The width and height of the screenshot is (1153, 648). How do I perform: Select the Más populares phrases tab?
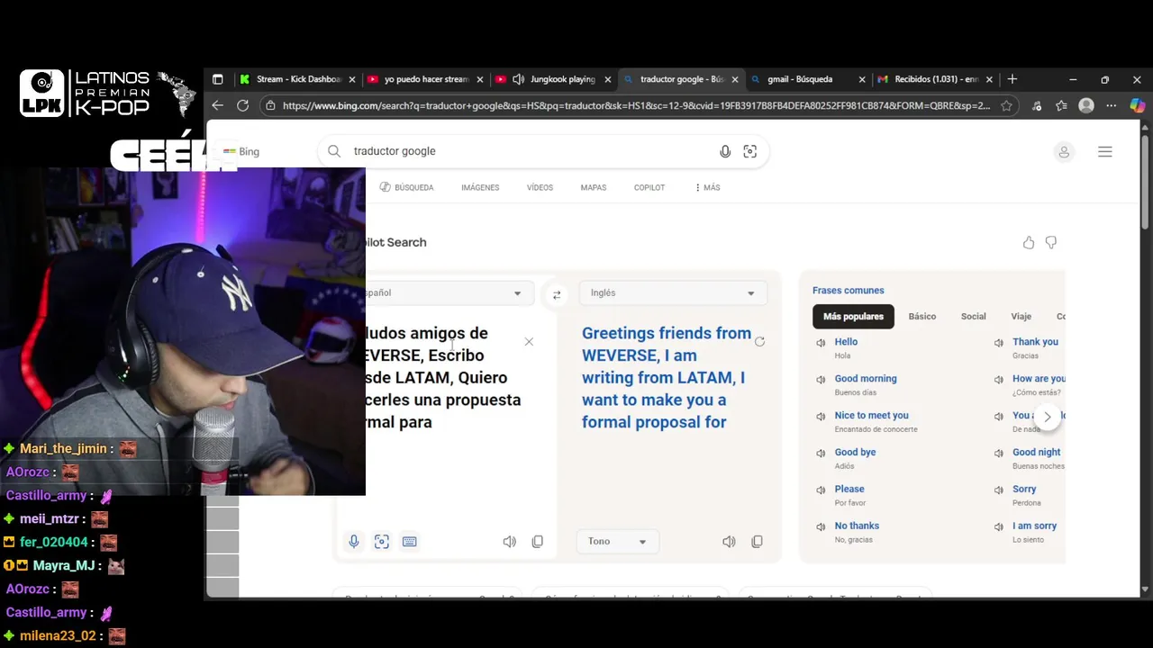pyautogui.click(x=853, y=316)
